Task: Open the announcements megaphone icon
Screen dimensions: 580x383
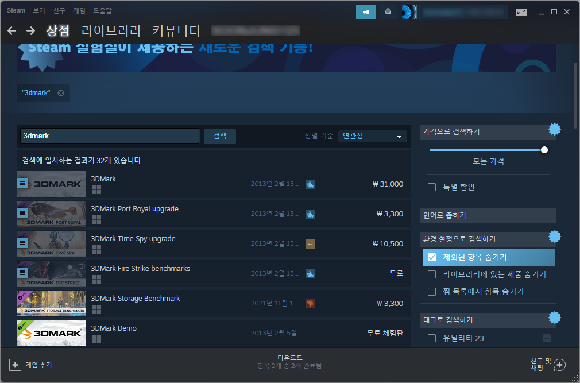Action: tap(365, 12)
